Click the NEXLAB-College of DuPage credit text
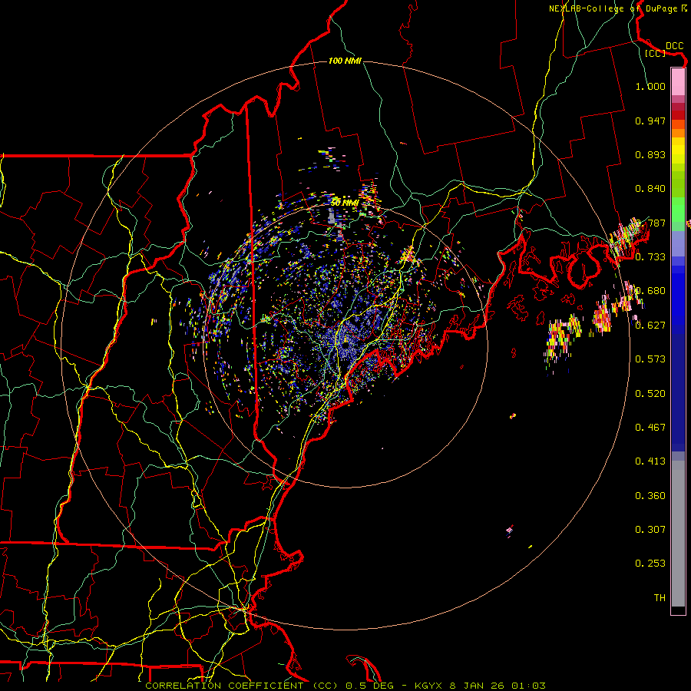Image resolution: width=691 pixels, height=691 pixels. [618, 8]
